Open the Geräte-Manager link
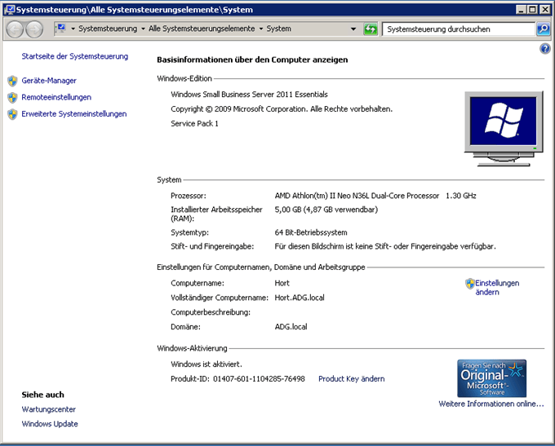Viewport: 555px width, 446px height. click(49, 81)
